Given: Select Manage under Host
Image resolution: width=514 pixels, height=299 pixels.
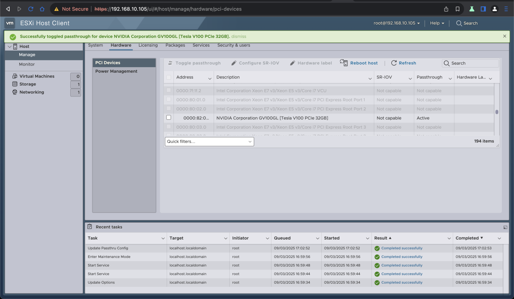Looking at the screenshot, I should click(x=44, y=55).
